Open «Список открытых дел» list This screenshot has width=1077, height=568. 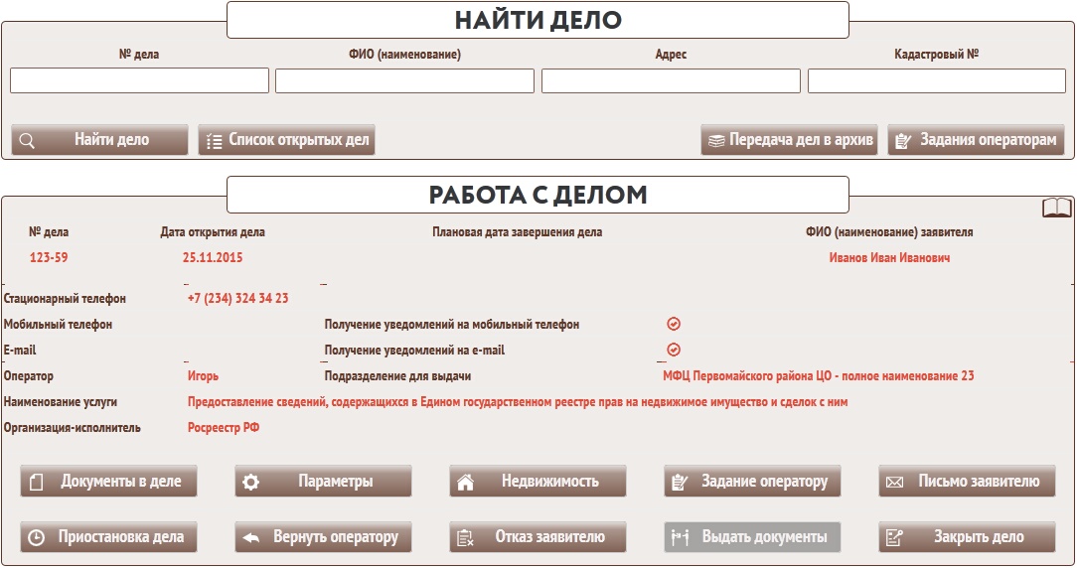287,140
